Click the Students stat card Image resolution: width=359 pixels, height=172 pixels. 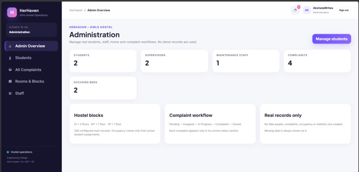[x=103, y=61]
